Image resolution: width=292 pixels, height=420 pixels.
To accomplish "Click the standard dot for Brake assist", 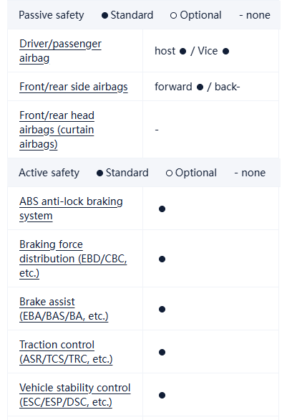I will 162,309.
